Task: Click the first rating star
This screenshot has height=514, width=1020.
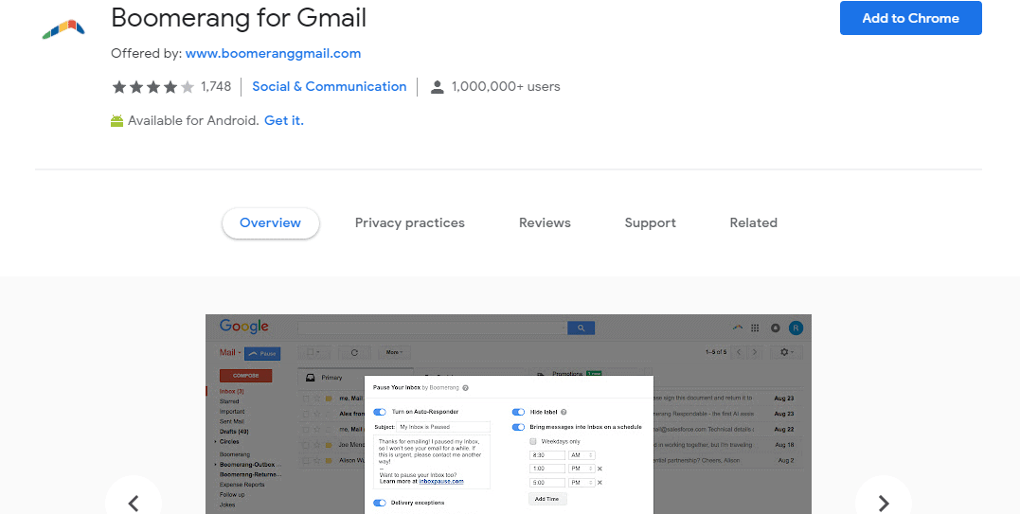Action: click(x=119, y=86)
